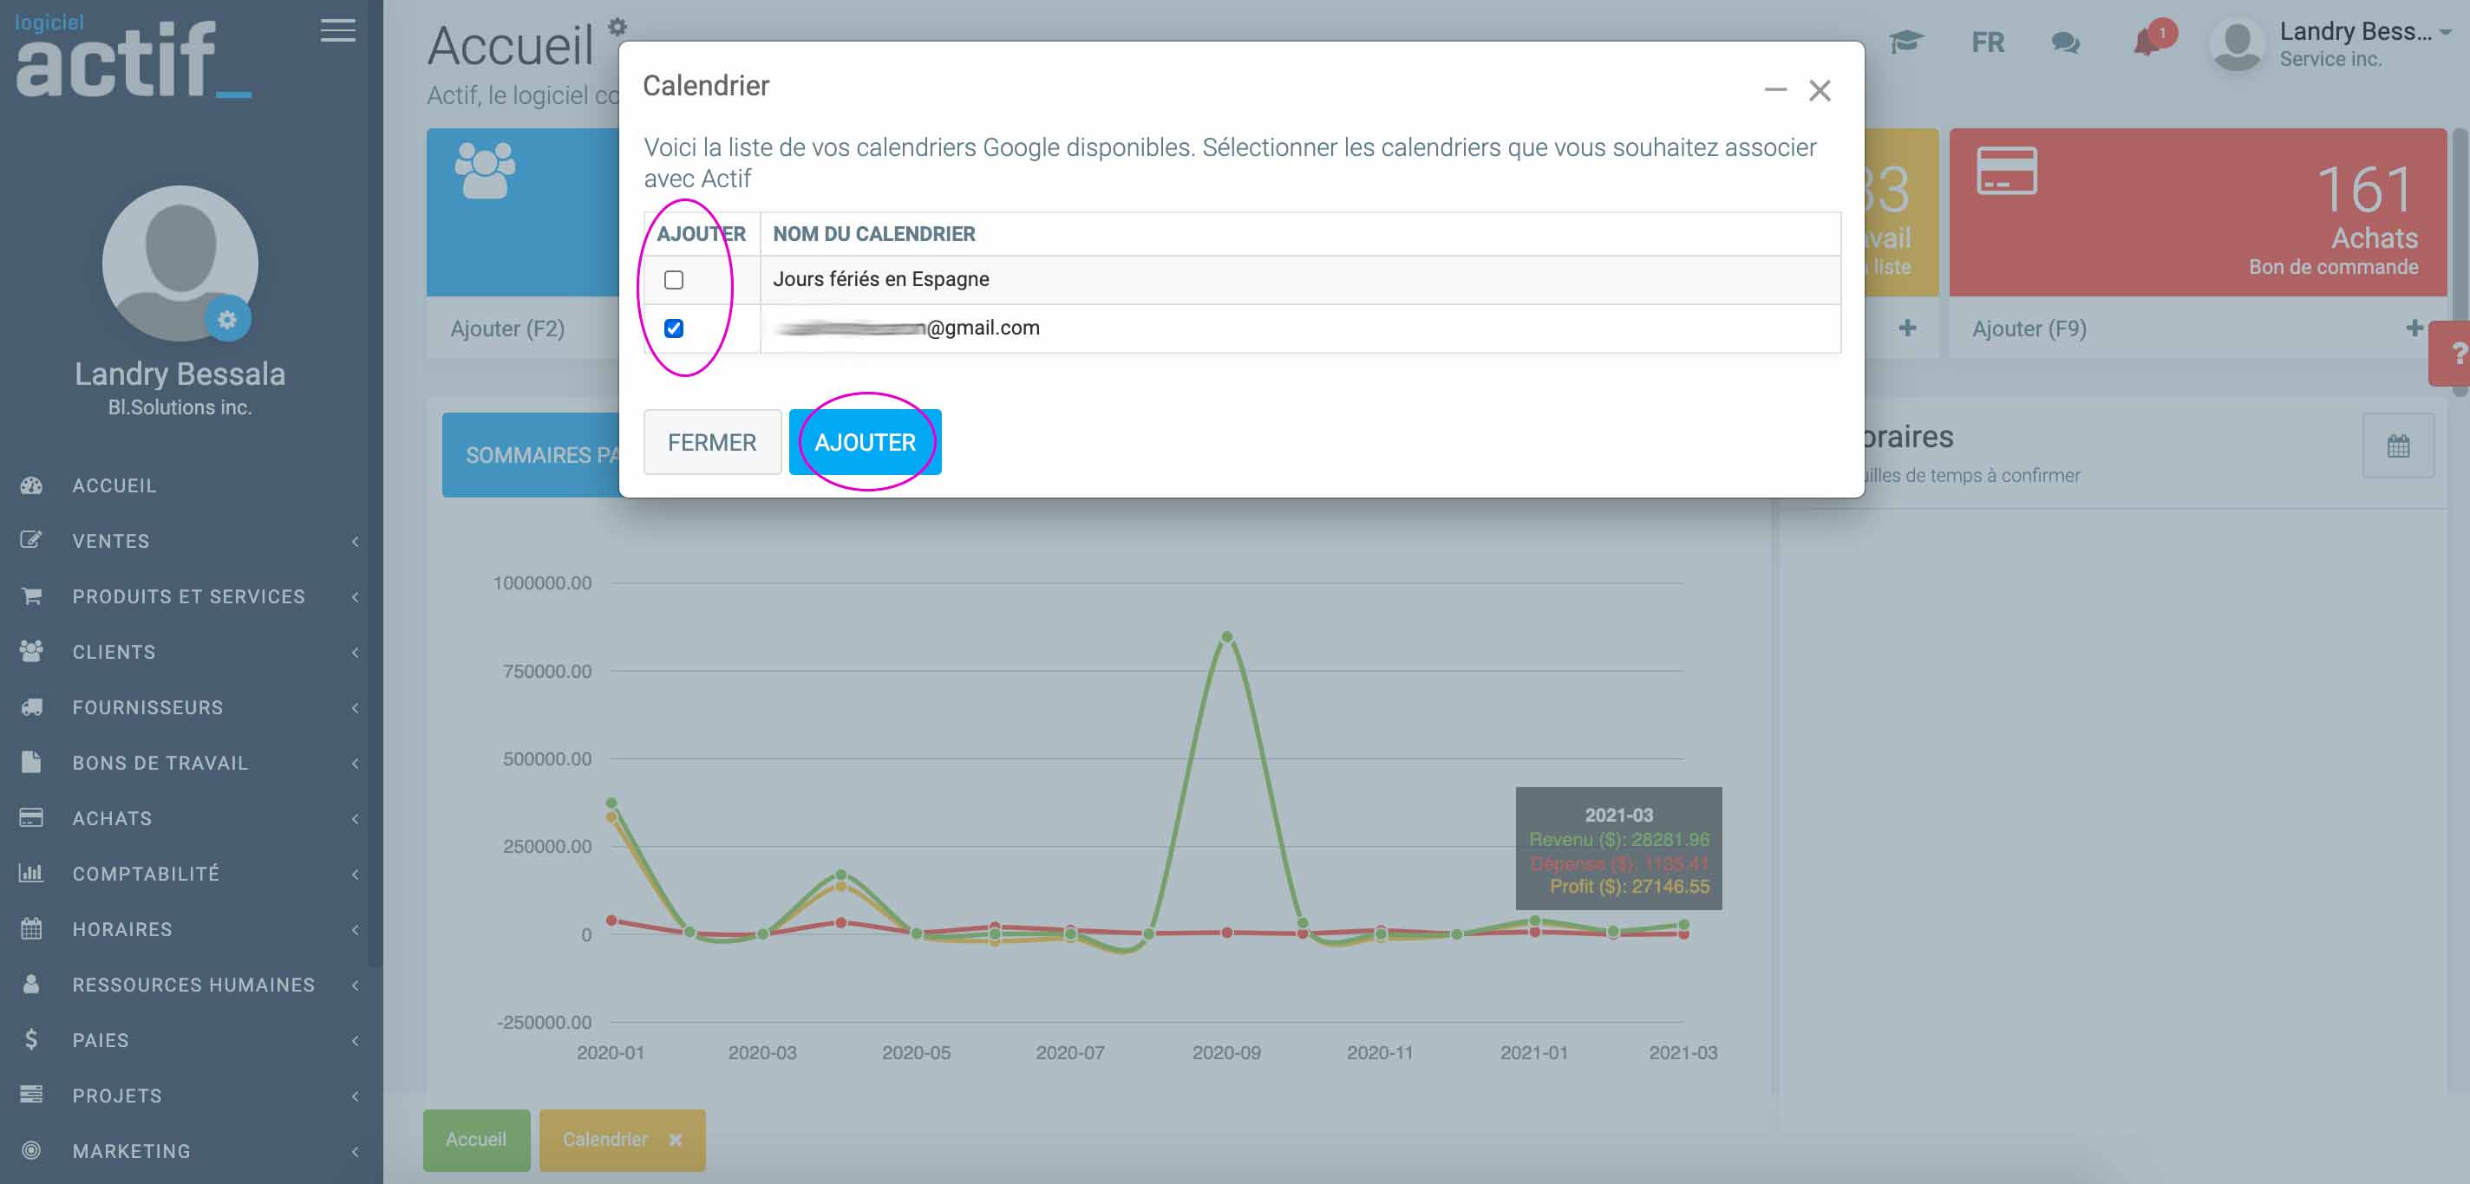The image size is (2470, 1184).
Task: Check the Jours fériés en Espagne checkbox
Action: coord(674,280)
